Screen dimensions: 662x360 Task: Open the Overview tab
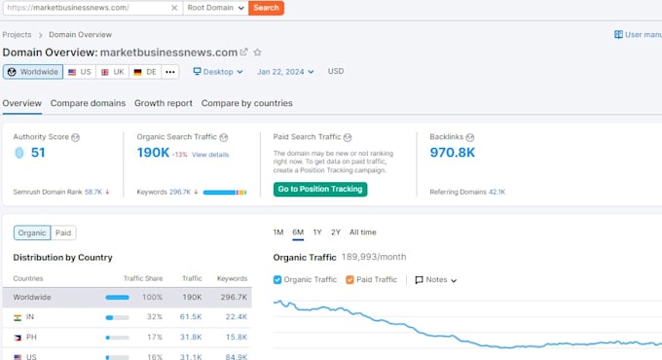pos(22,103)
